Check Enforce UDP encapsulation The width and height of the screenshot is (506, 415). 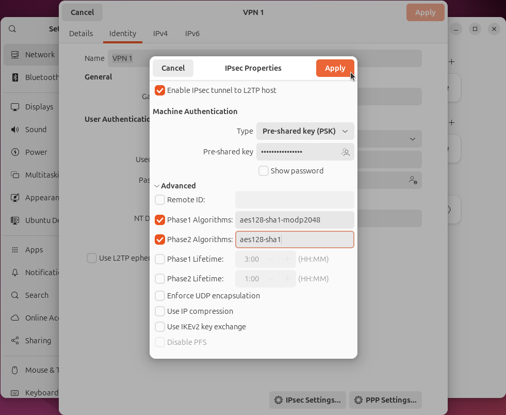tap(160, 296)
